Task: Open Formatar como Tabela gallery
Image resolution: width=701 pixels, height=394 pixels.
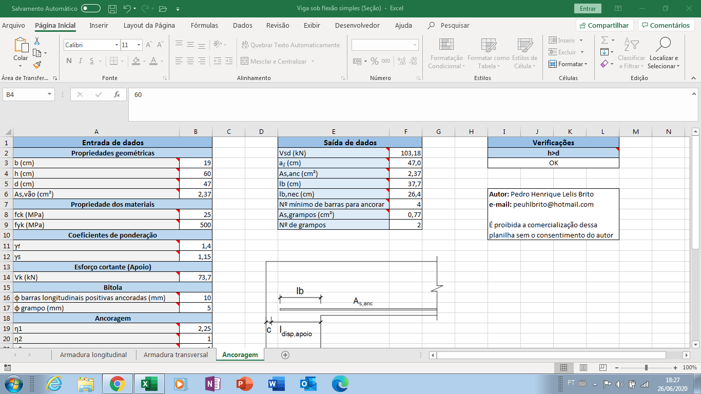Action: (488, 53)
